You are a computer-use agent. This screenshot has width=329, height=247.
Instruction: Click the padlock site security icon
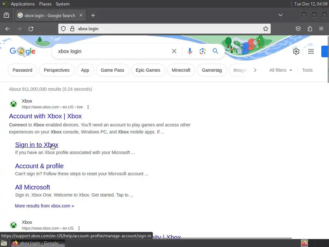click(72, 29)
